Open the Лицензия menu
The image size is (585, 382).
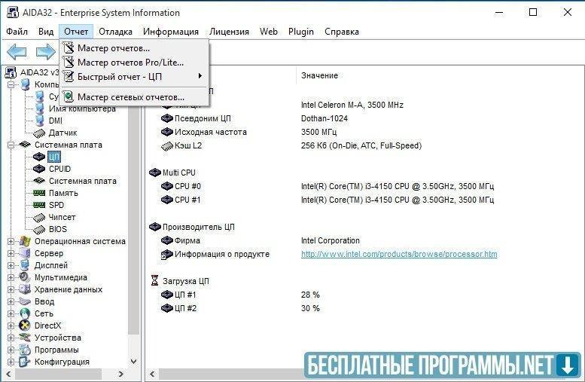pyautogui.click(x=229, y=32)
